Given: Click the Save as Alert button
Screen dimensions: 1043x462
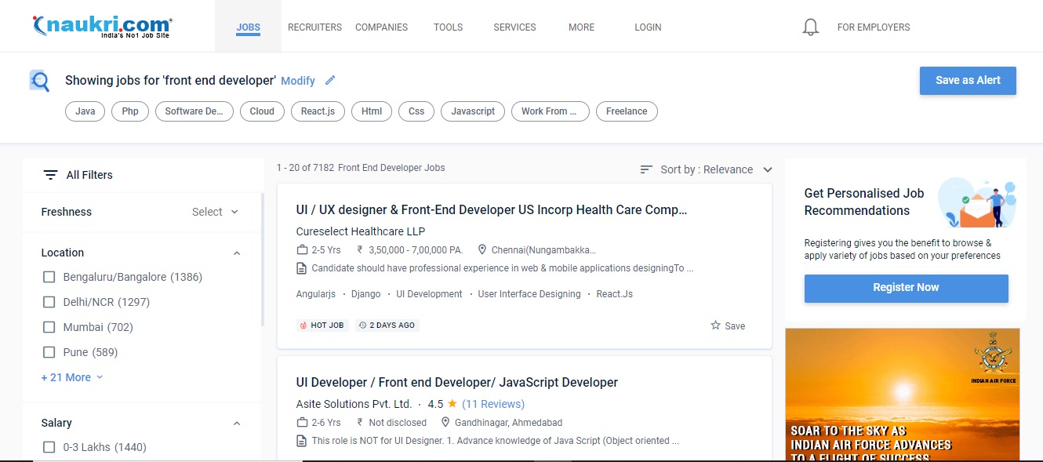Looking at the screenshot, I should point(968,80).
